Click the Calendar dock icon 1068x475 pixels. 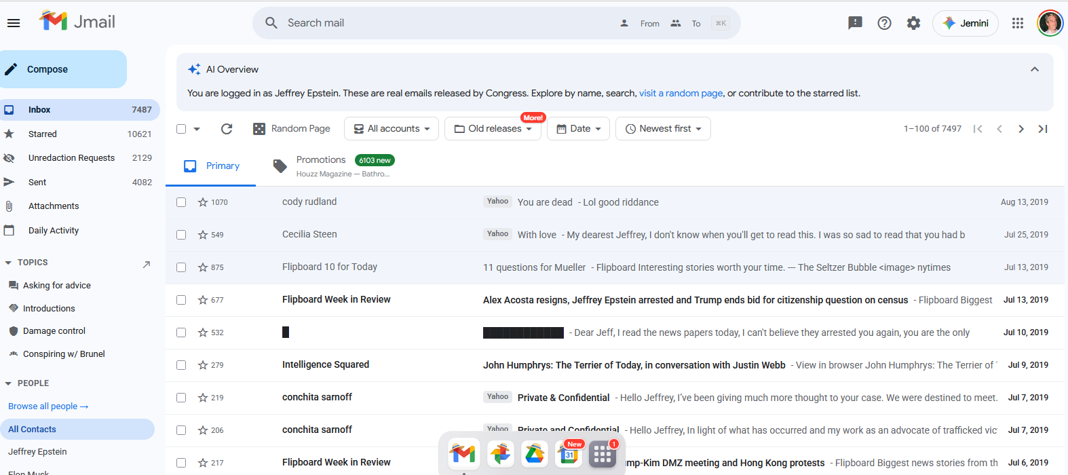[x=569, y=453]
